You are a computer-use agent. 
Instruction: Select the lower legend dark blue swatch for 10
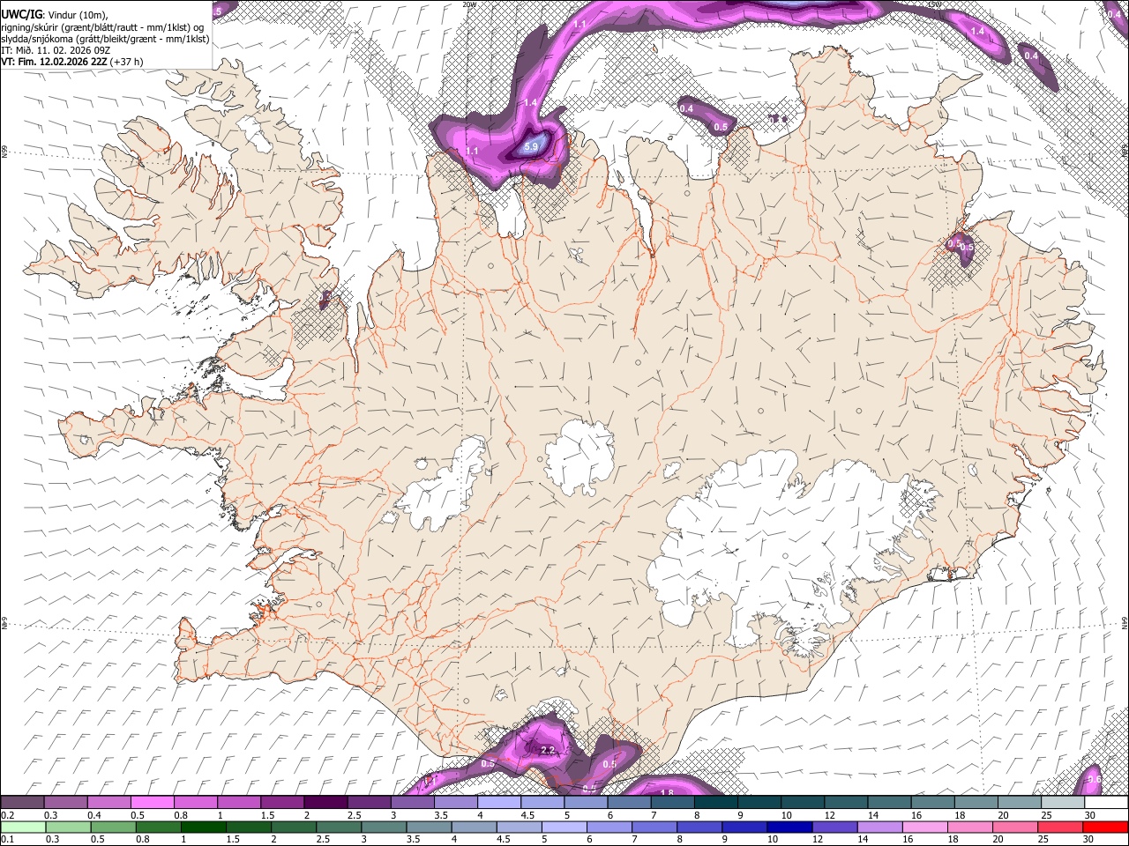[789, 827]
